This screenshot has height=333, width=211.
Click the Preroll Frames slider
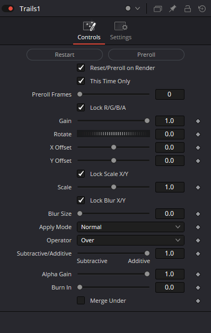click(x=113, y=94)
